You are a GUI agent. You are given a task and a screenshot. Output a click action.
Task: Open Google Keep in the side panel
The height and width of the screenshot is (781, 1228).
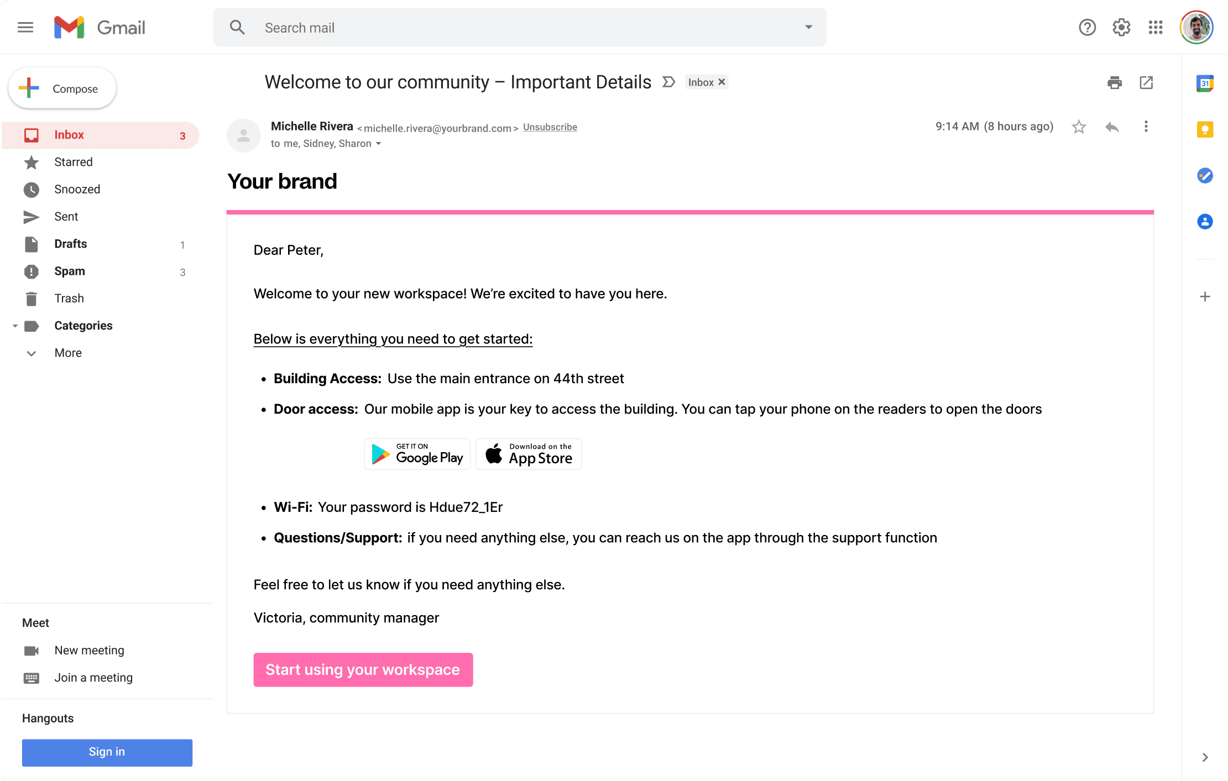point(1204,129)
